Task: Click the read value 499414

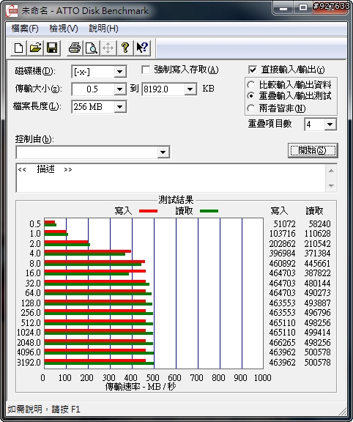Action: tap(318, 333)
